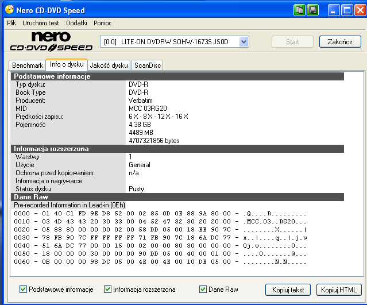Click the write speeds 6X-8X-12X-16X
This screenshot has height=305, width=367.
(x=159, y=117)
